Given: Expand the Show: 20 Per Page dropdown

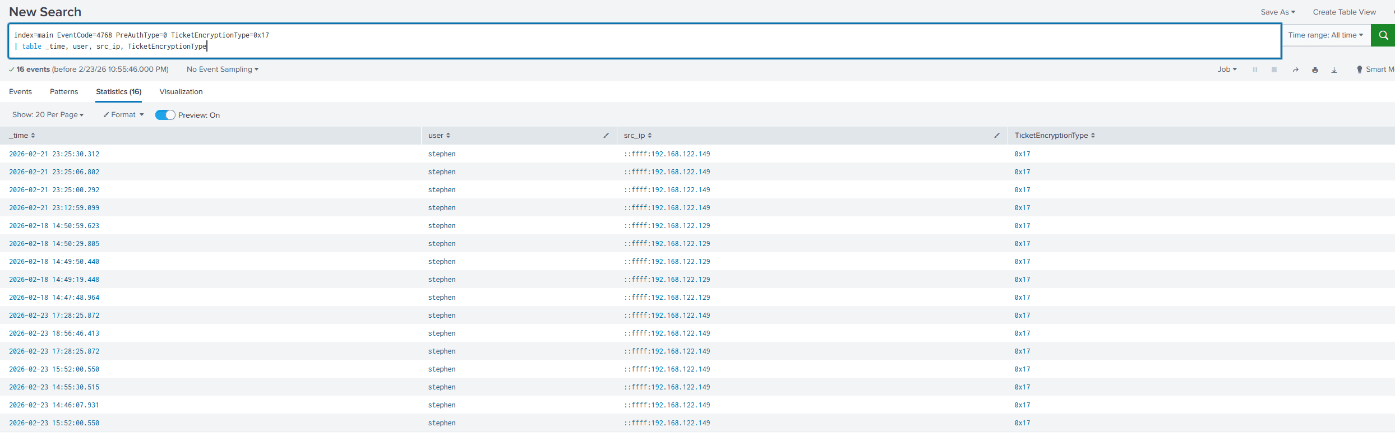Looking at the screenshot, I should (48, 115).
